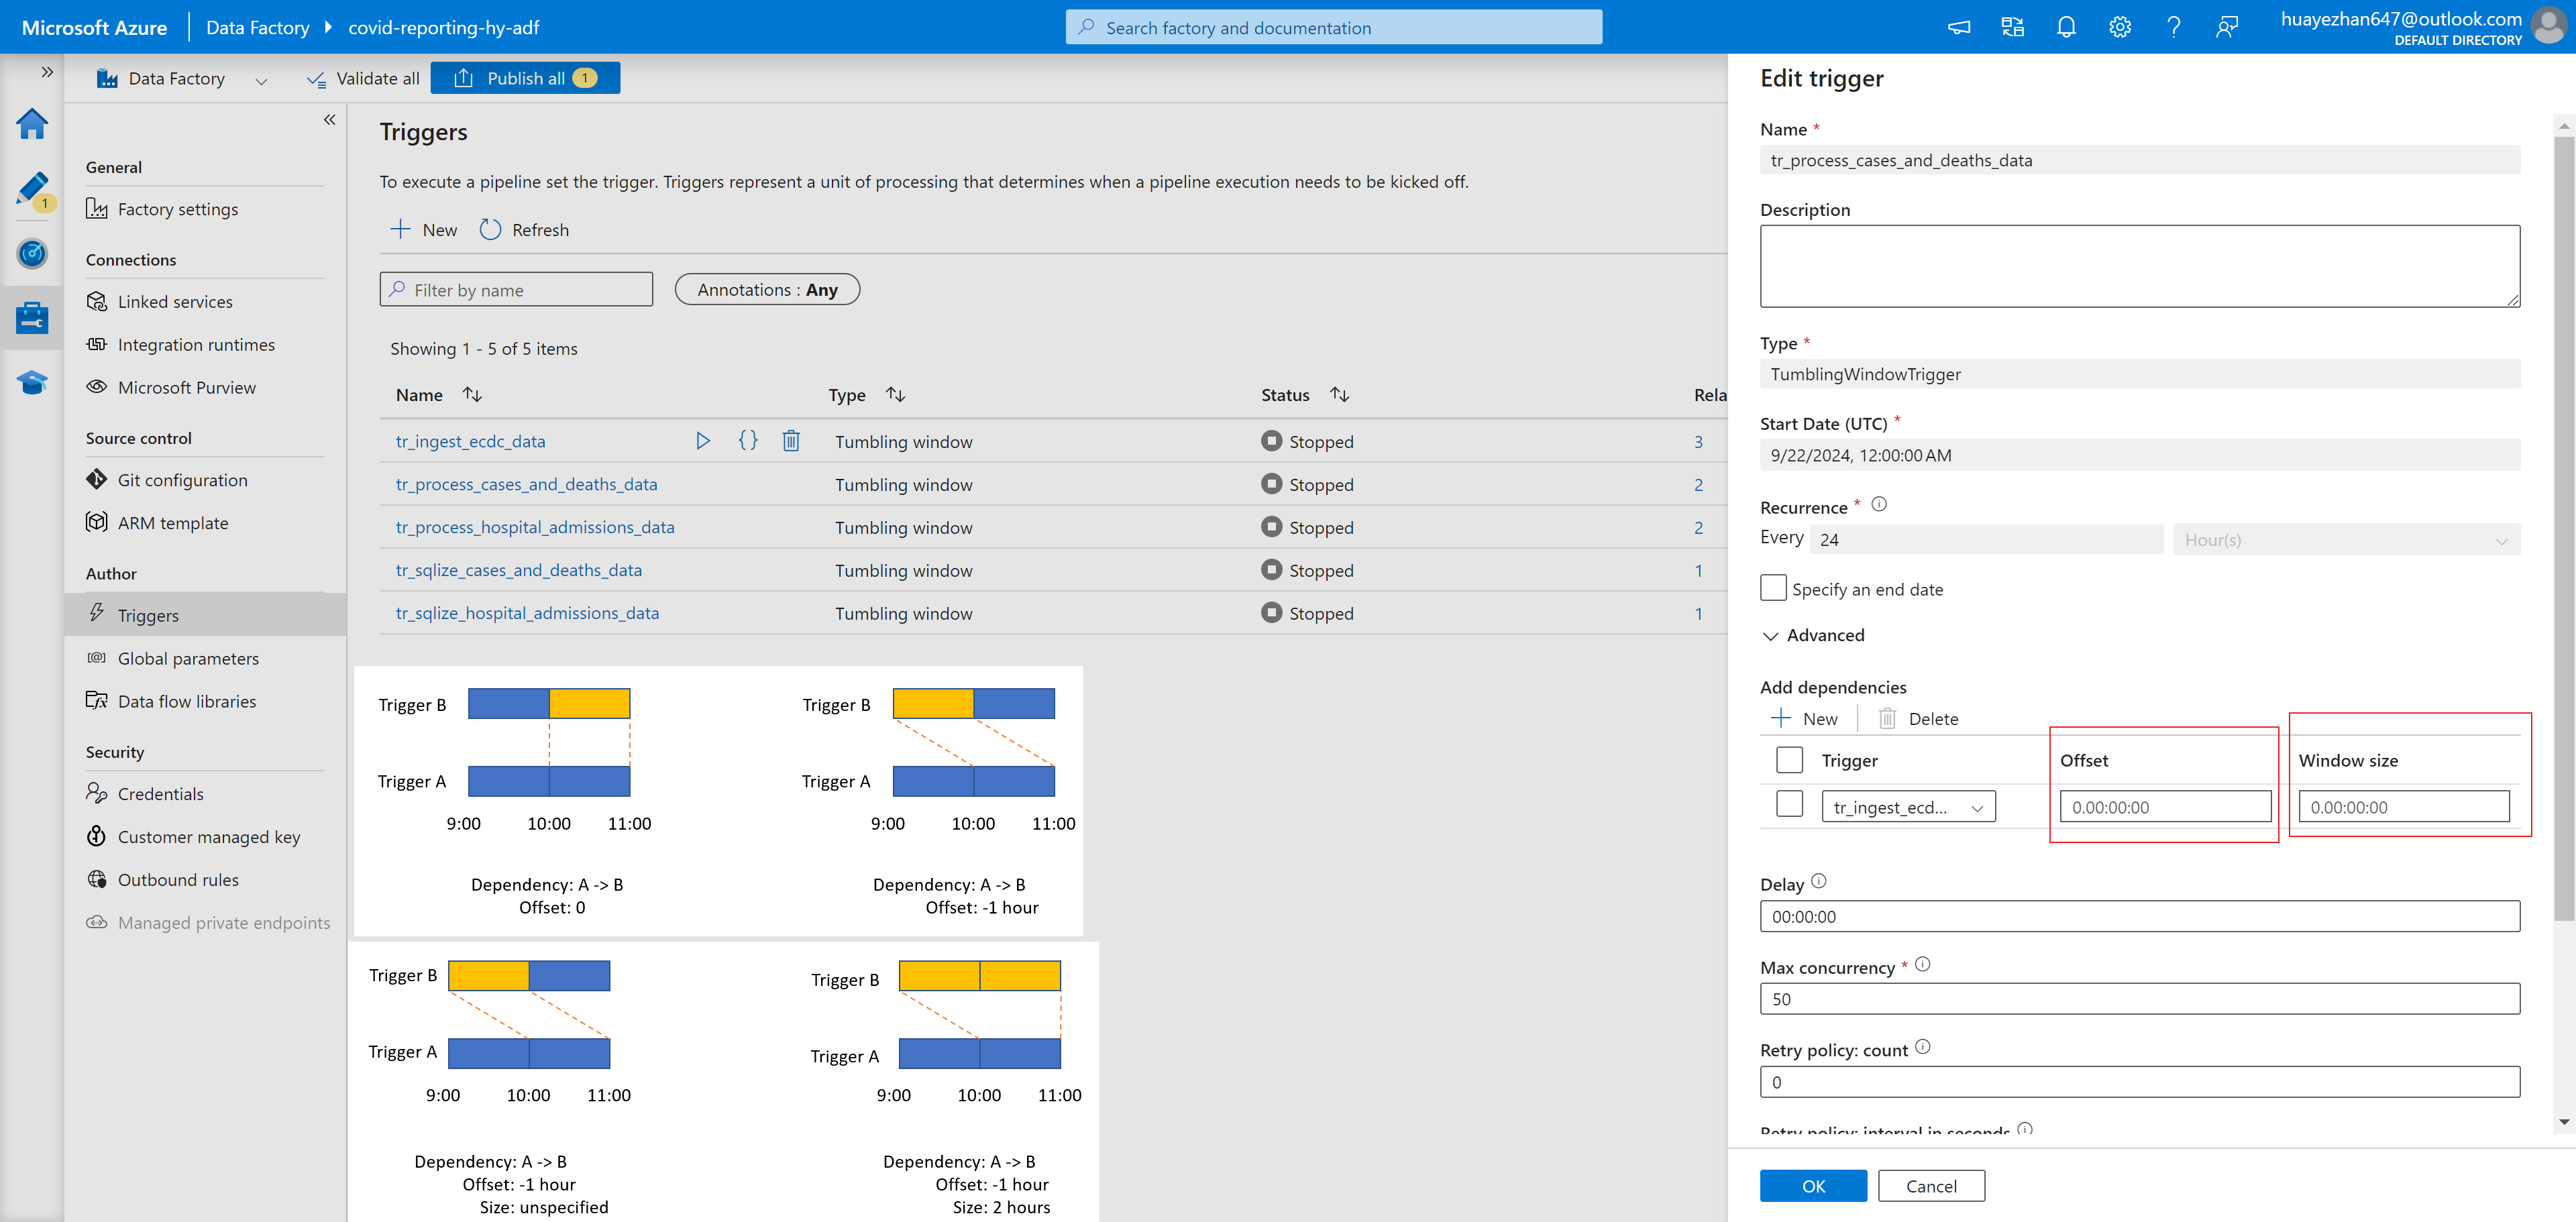The width and height of the screenshot is (2576, 1222).
Task: Open tr_sqlize_cases_and_deaths_data trigger link
Action: [x=518, y=570]
